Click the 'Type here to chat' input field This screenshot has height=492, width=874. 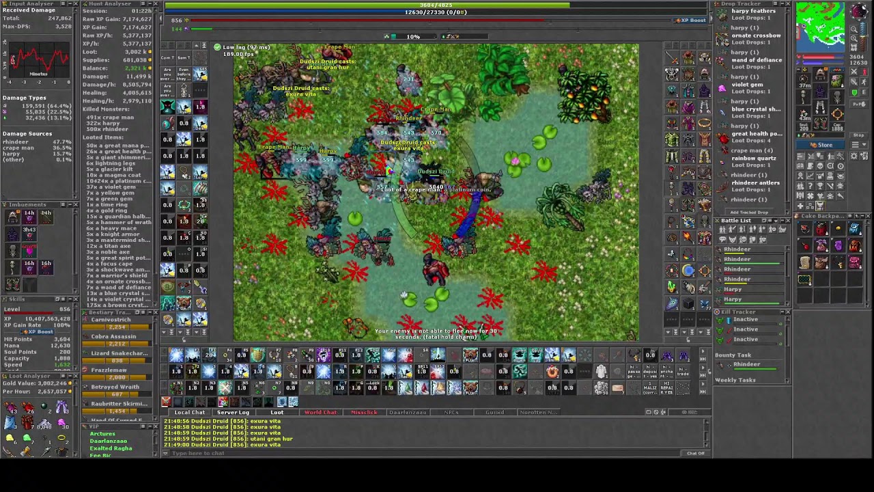pos(423,453)
